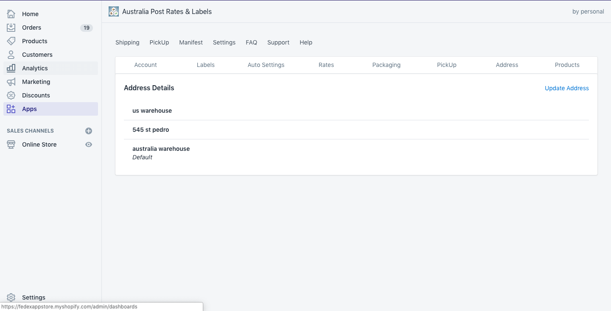Click the Apps grid icon
611x311 pixels.
pos(11,109)
